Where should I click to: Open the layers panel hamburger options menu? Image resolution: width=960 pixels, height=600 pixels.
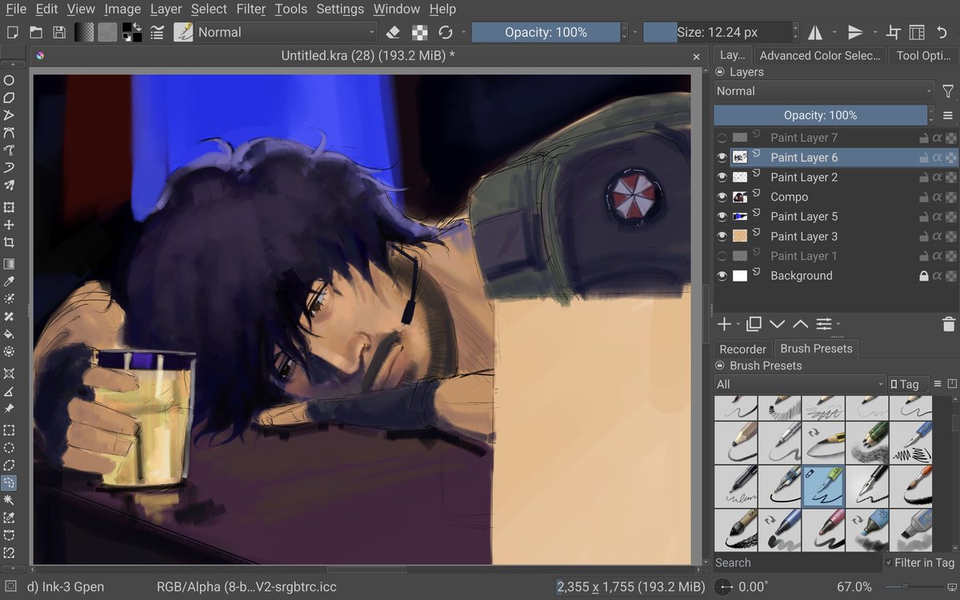pos(948,115)
